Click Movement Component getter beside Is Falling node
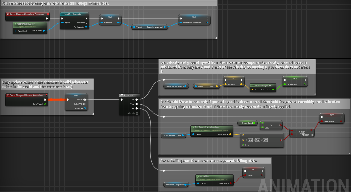The height and width of the screenshot is (192, 351). tap(176, 184)
